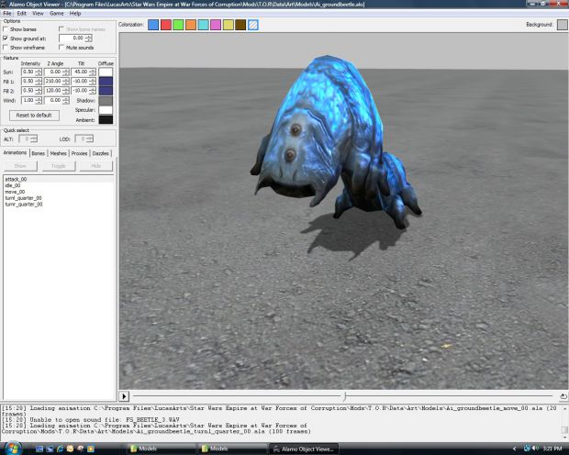Open the Game menu

click(x=57, y=14)
